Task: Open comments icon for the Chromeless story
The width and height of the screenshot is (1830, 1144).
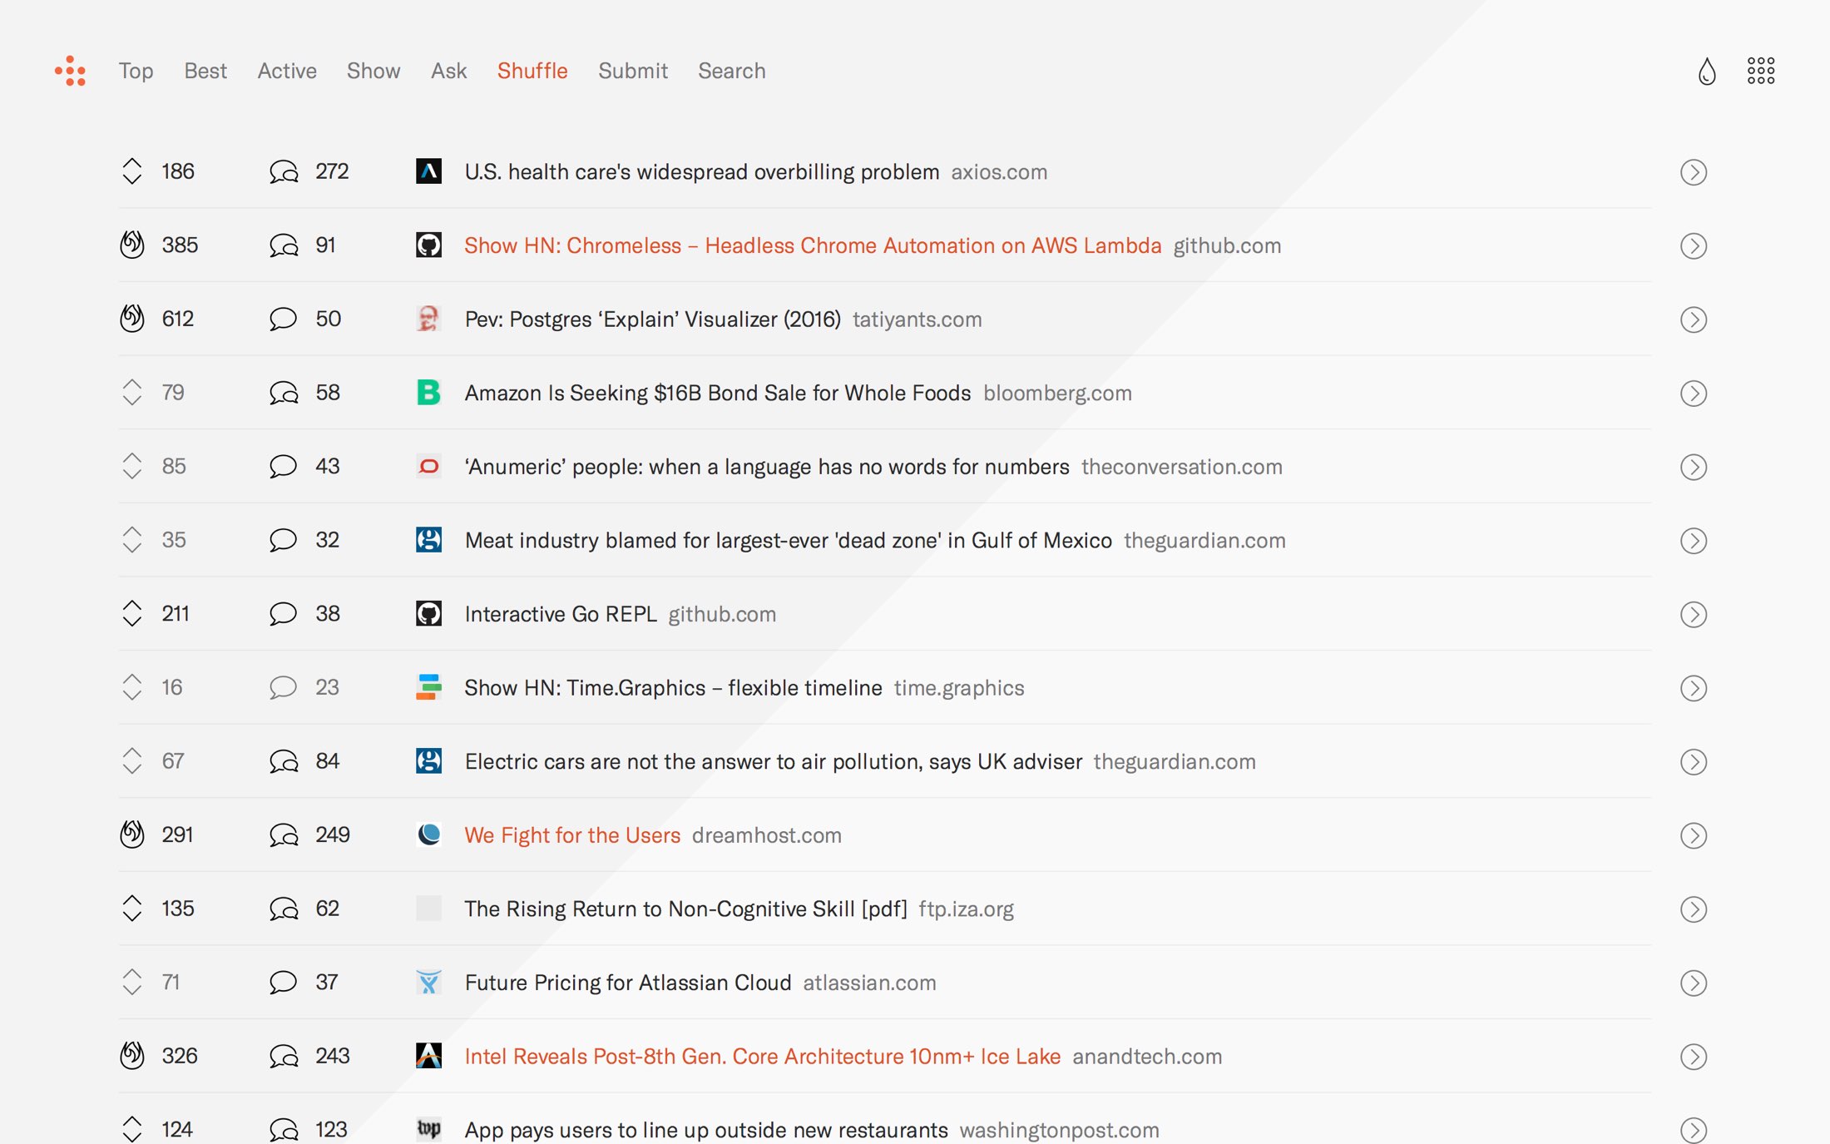Action: (284, 245)
